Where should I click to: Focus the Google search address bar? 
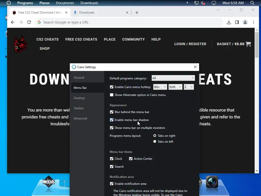point(129,22)
